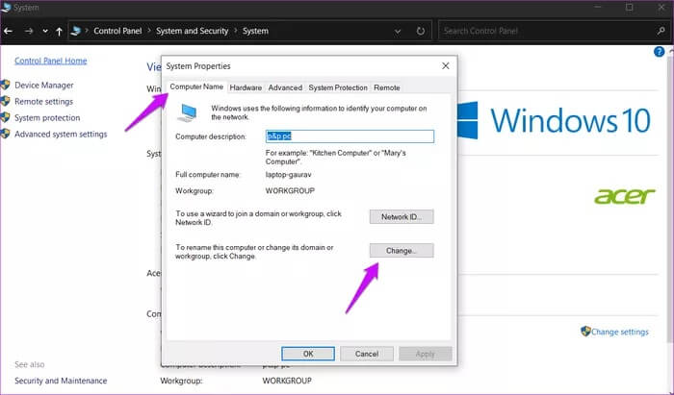This screenshot has height=395, width=674.
Task: Click the Control Panel breadcrumb
Action: (117, 31)
